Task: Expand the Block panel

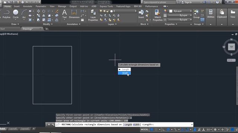Action: 144,24
